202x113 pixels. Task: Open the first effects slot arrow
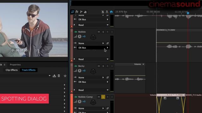point(64,85)
